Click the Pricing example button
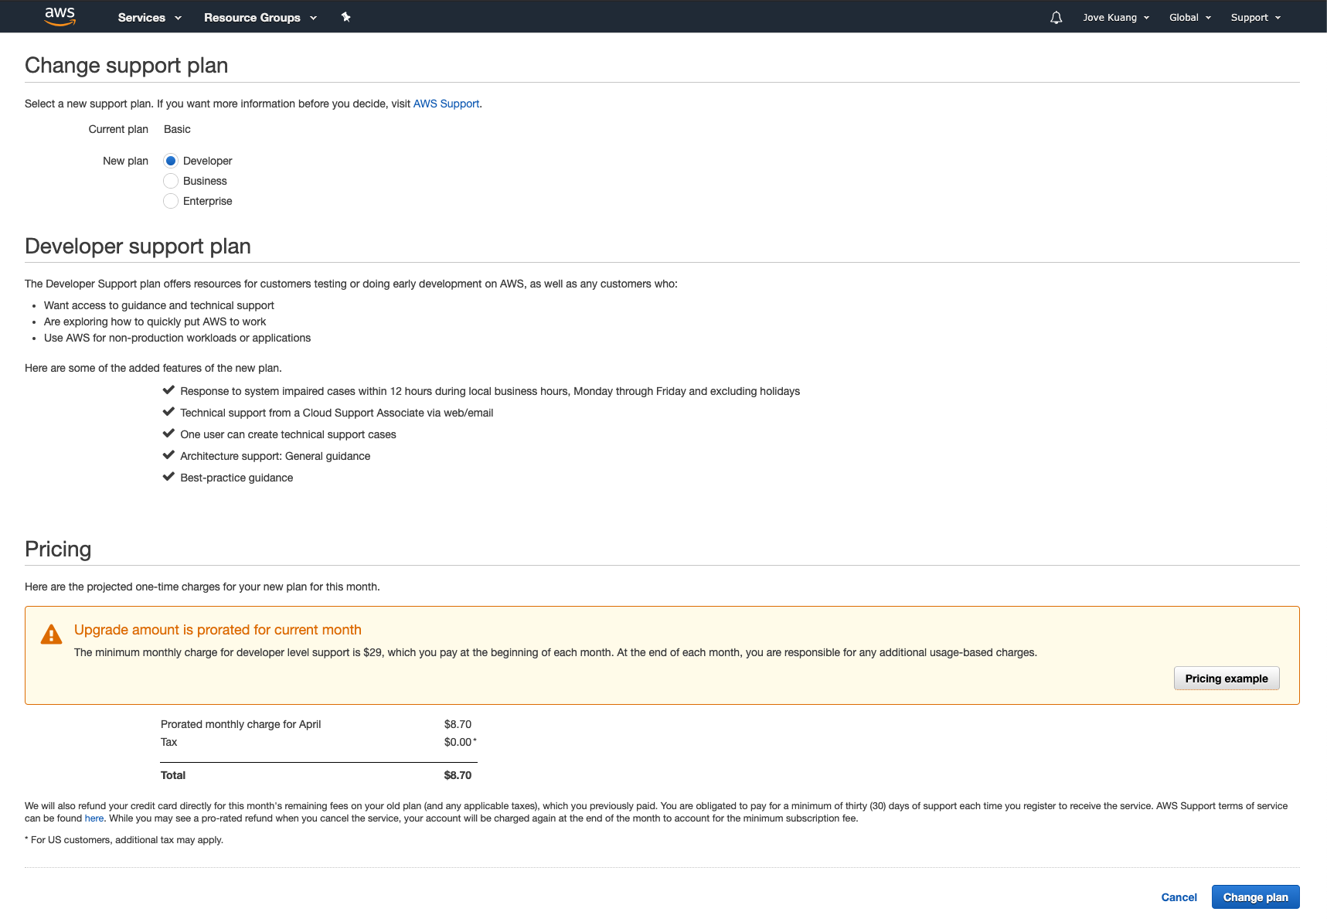This screenshot has height=922, width=1327. tap(1227, 679)
